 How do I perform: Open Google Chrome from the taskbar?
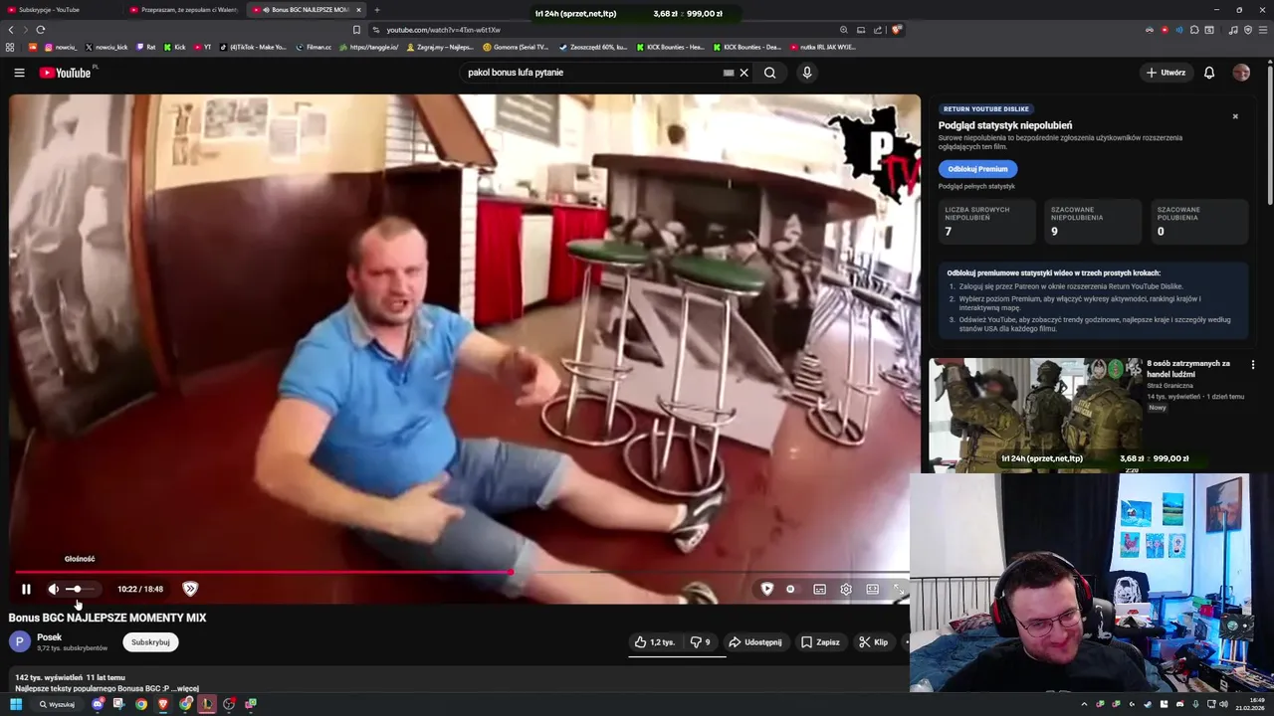141,704
